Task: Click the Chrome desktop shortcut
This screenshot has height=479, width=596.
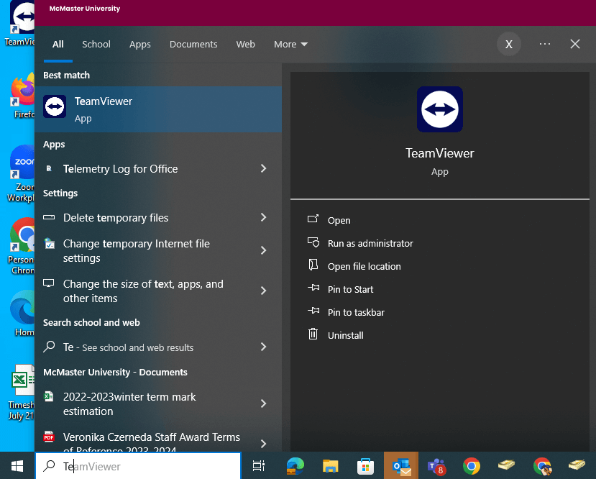Action: pyautogui.click(x=22, y=247)
